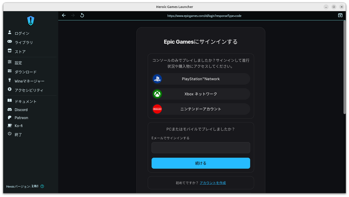Viewport: 349px width, 197px height.
Task: Click the help icon next to Heroic version
Action: tap(42, 187)
